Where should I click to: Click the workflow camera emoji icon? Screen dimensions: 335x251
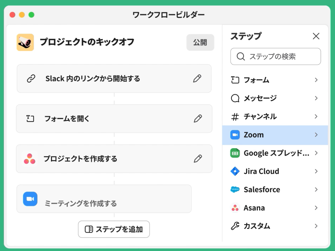(x=25, y=43)
